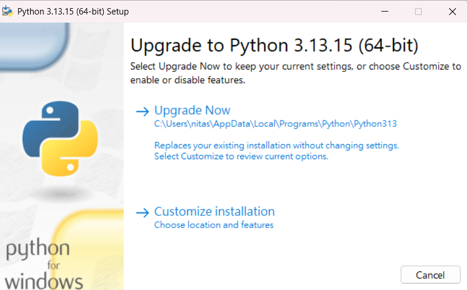The height and width of the screenshot is (290, 467).
Task: Click the Python313 install path text
Action: (275, 124)
